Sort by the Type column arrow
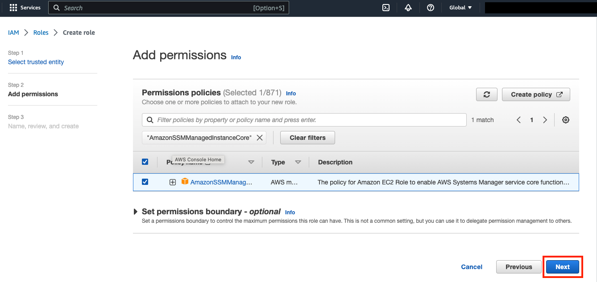 click(298, 162)
